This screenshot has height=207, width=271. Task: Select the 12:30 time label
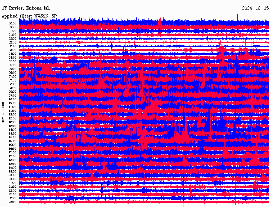[x=12, y=118]
